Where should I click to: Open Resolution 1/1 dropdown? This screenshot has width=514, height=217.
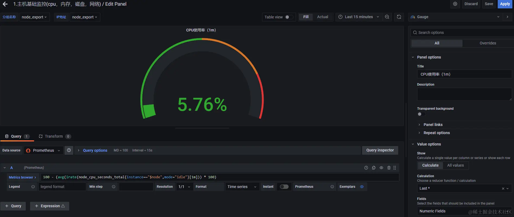(184, 187)
